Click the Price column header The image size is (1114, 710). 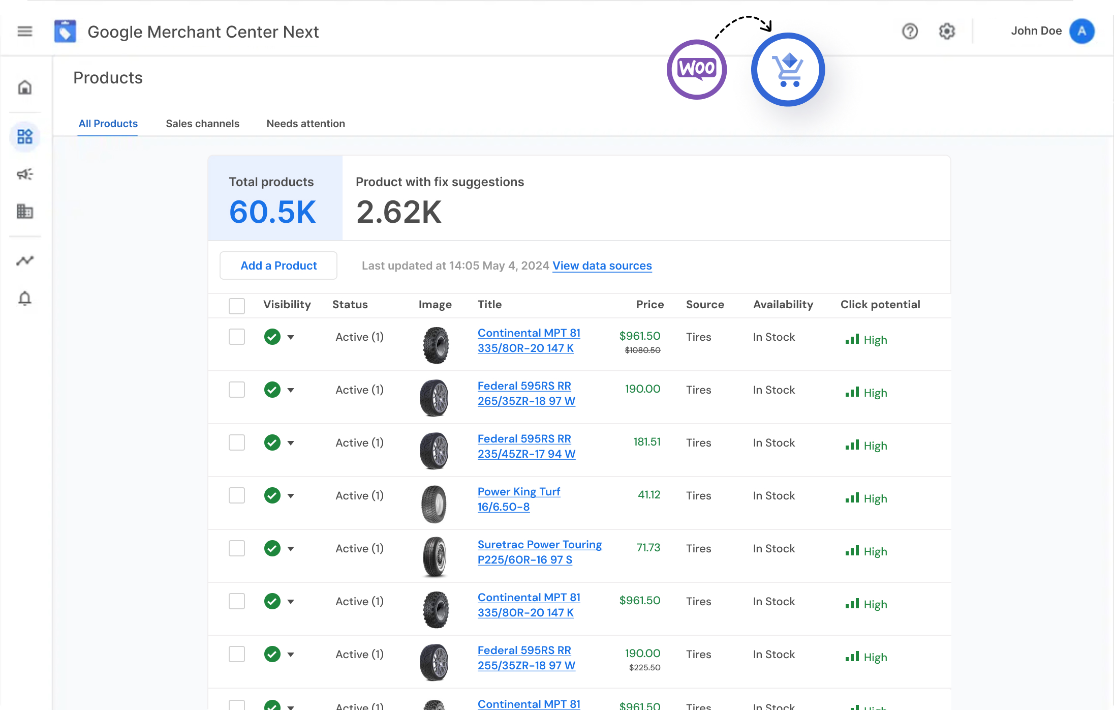pos(650,304)
